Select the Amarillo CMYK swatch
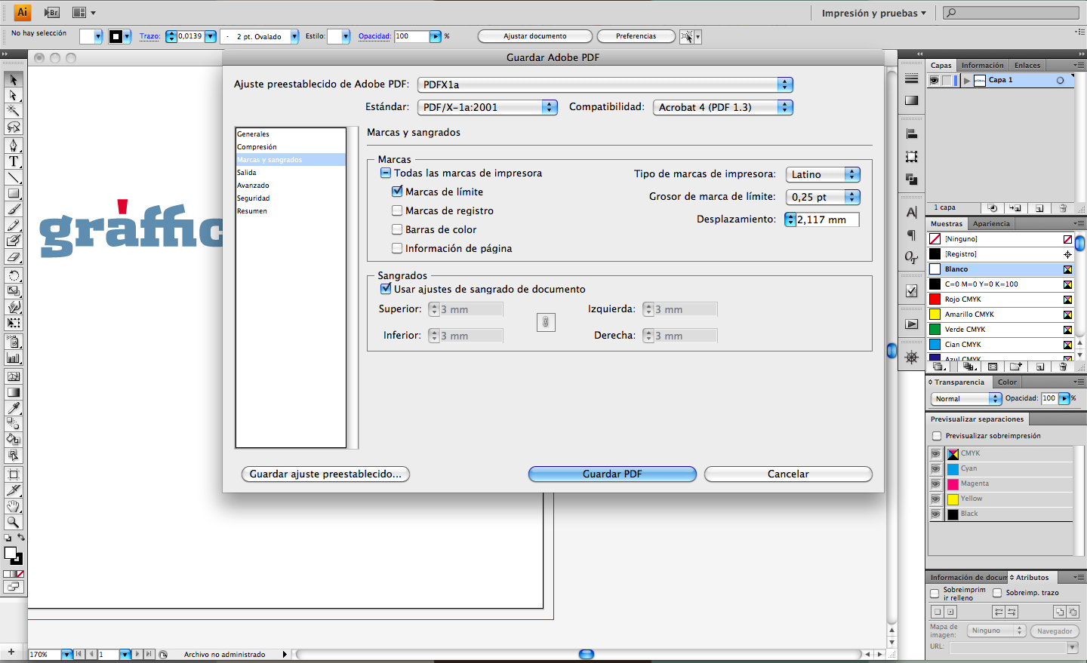 [x=1000, y=315]
